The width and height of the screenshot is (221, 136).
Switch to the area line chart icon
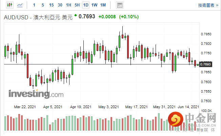(x=20, y=5)
